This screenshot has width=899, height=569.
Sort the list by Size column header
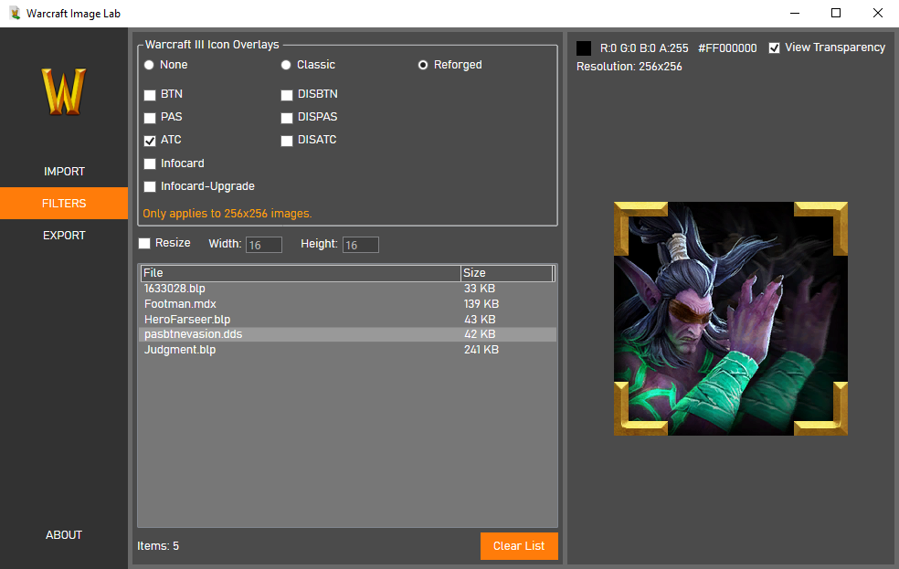pos(507,273)
